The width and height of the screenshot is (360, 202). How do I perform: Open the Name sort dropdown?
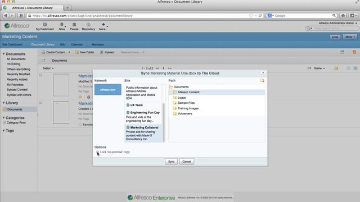click(319, 68)
